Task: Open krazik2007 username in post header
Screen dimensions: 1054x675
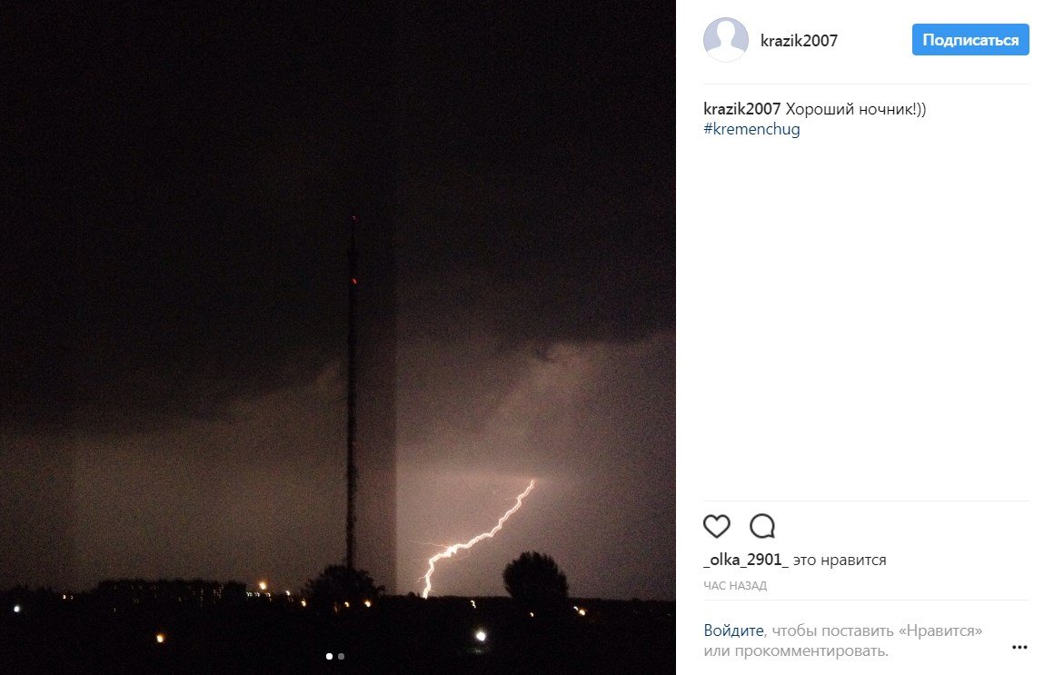Action: [799, 40]
